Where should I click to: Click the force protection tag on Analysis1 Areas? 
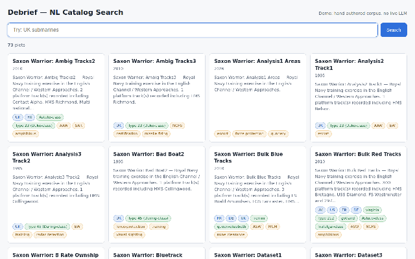point(248,133)
